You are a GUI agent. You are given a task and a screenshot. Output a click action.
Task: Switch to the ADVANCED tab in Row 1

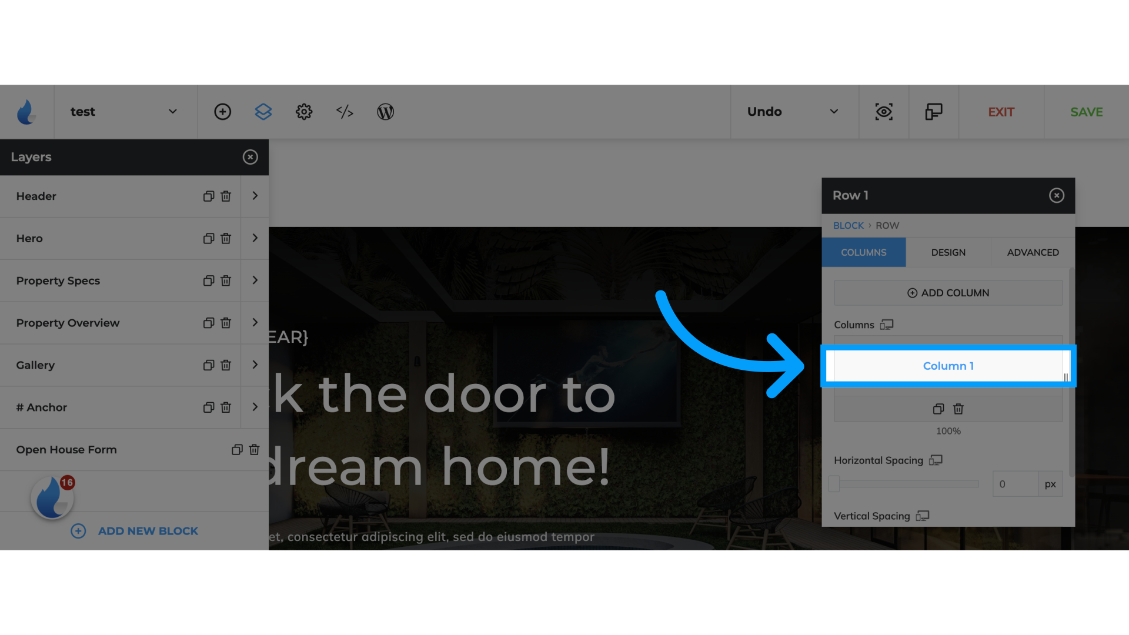pyautogui.click(x=1033, y=252)
